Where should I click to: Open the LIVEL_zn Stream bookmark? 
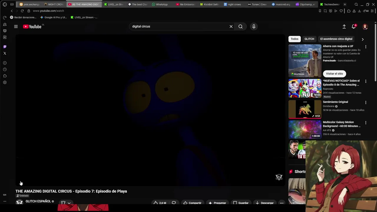tap(84, 17)
